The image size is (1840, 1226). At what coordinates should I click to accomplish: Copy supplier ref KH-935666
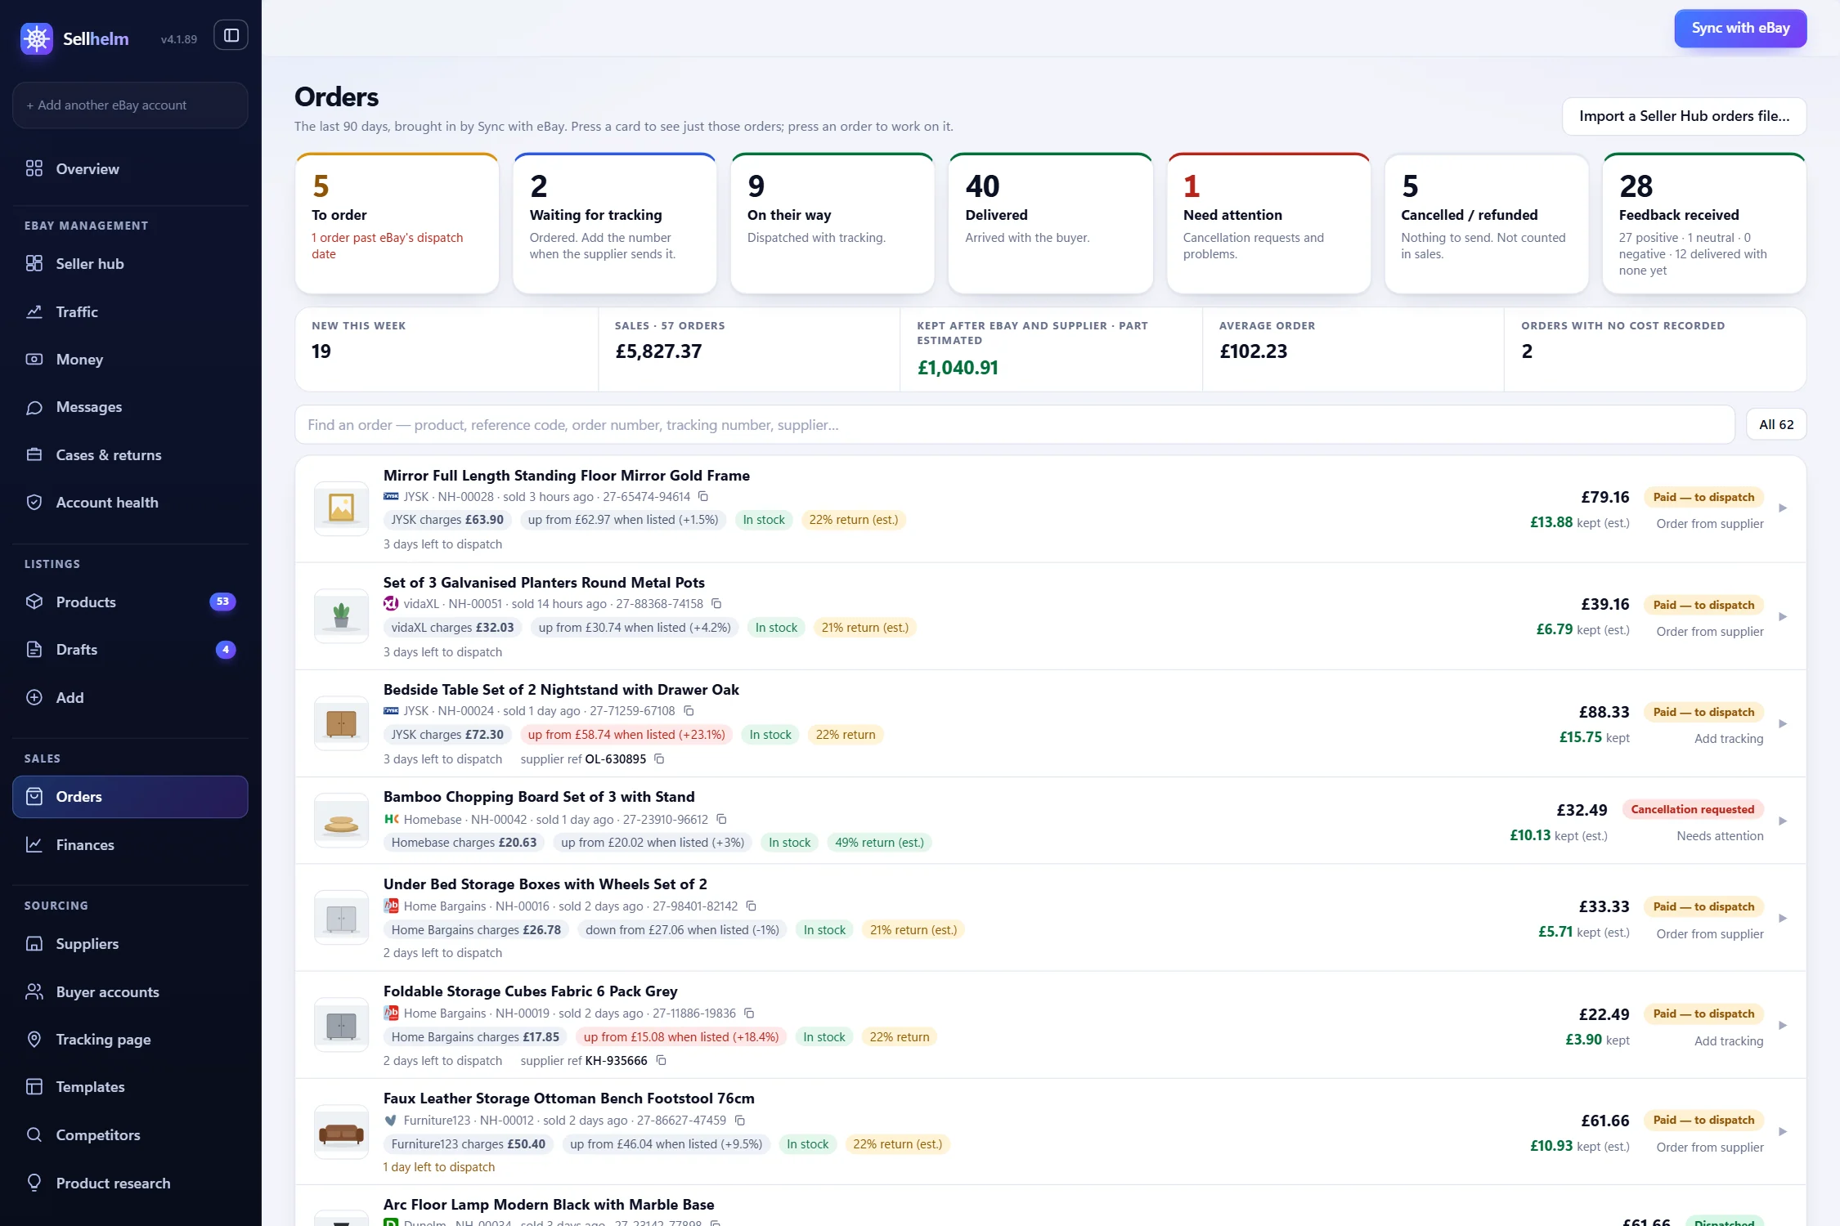(661, 1061)
